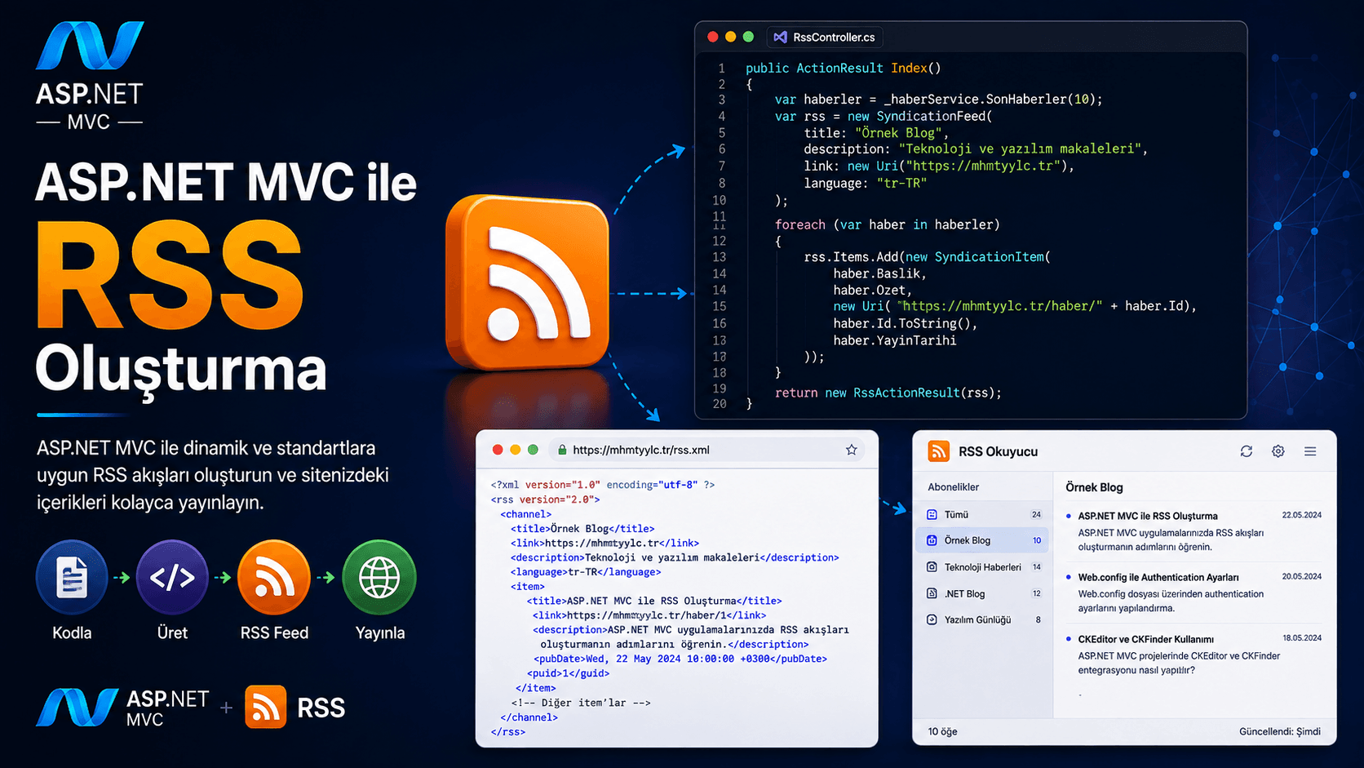This screenshot has width=1364, height=768.
Task: Select Yazılım Günlüğü subscription
Action: [x=984, y=619]
